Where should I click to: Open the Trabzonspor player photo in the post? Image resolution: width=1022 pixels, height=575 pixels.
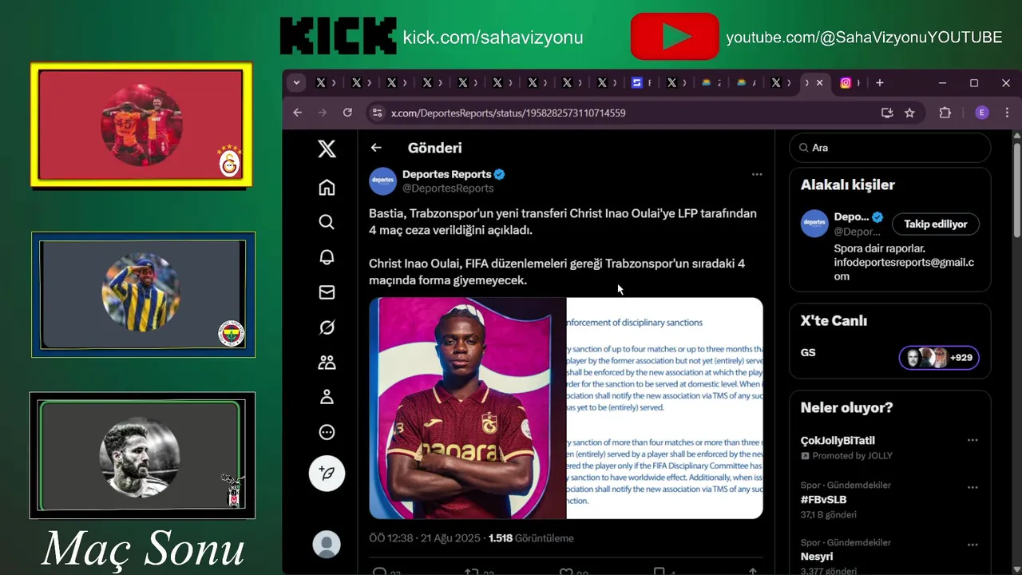[x=468, y=408]
